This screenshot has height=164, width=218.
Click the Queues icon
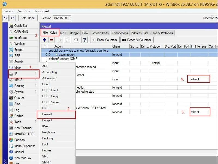11,98
